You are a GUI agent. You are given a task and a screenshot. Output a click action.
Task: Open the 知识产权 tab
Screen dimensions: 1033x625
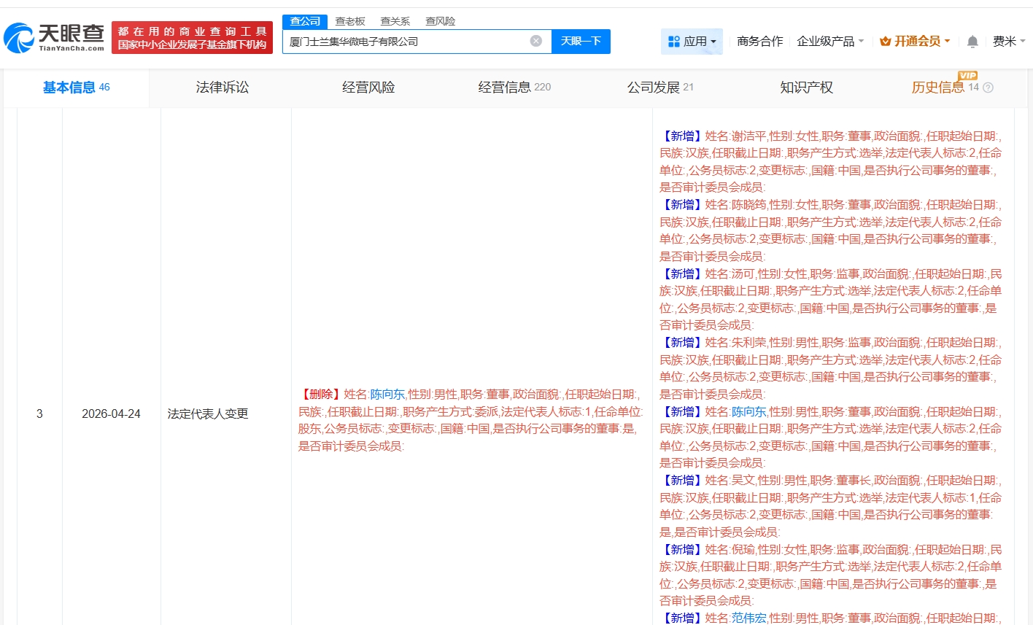(x=806, y=88)
